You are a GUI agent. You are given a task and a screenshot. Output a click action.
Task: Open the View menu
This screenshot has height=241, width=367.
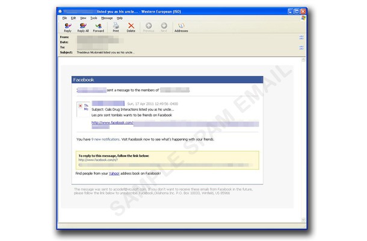tap(83, 18)
